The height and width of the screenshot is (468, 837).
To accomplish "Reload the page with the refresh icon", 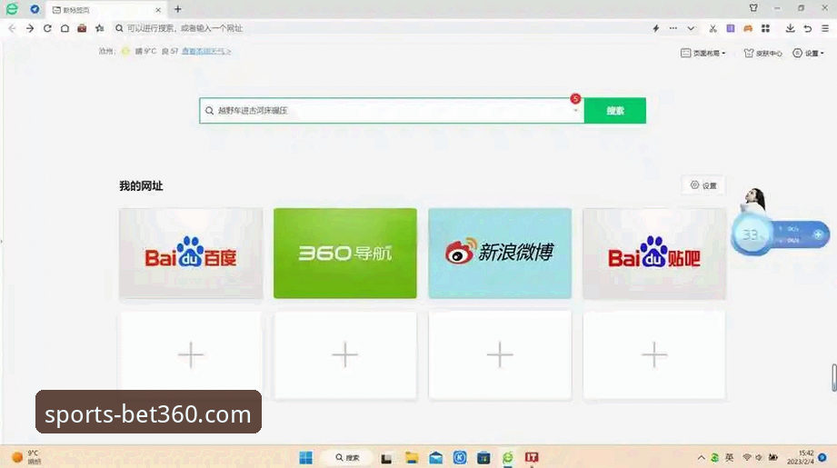I will click(47, 28).
